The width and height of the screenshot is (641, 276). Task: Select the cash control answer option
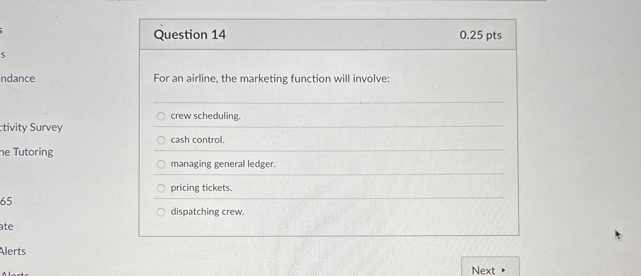pyautogui.click(x=162, y=140)
